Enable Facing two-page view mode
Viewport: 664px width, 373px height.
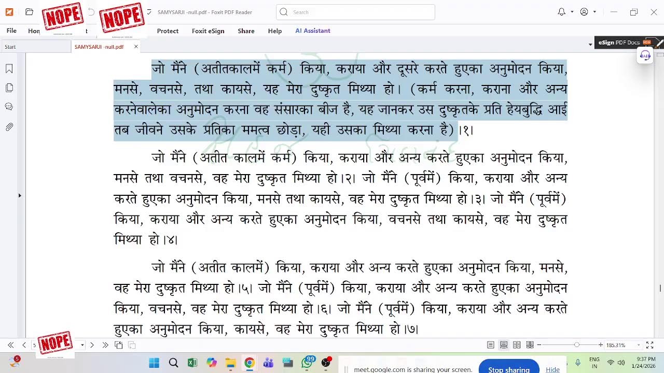pos(517,345)
